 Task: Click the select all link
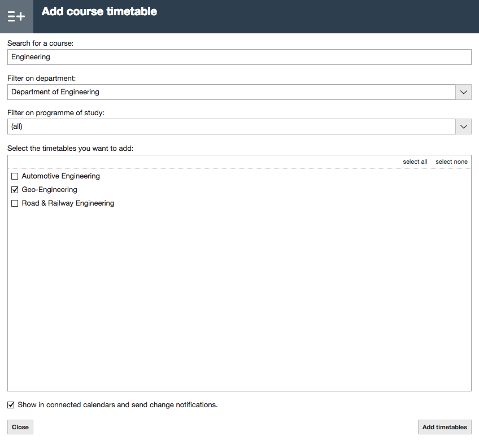pos(415,162)
